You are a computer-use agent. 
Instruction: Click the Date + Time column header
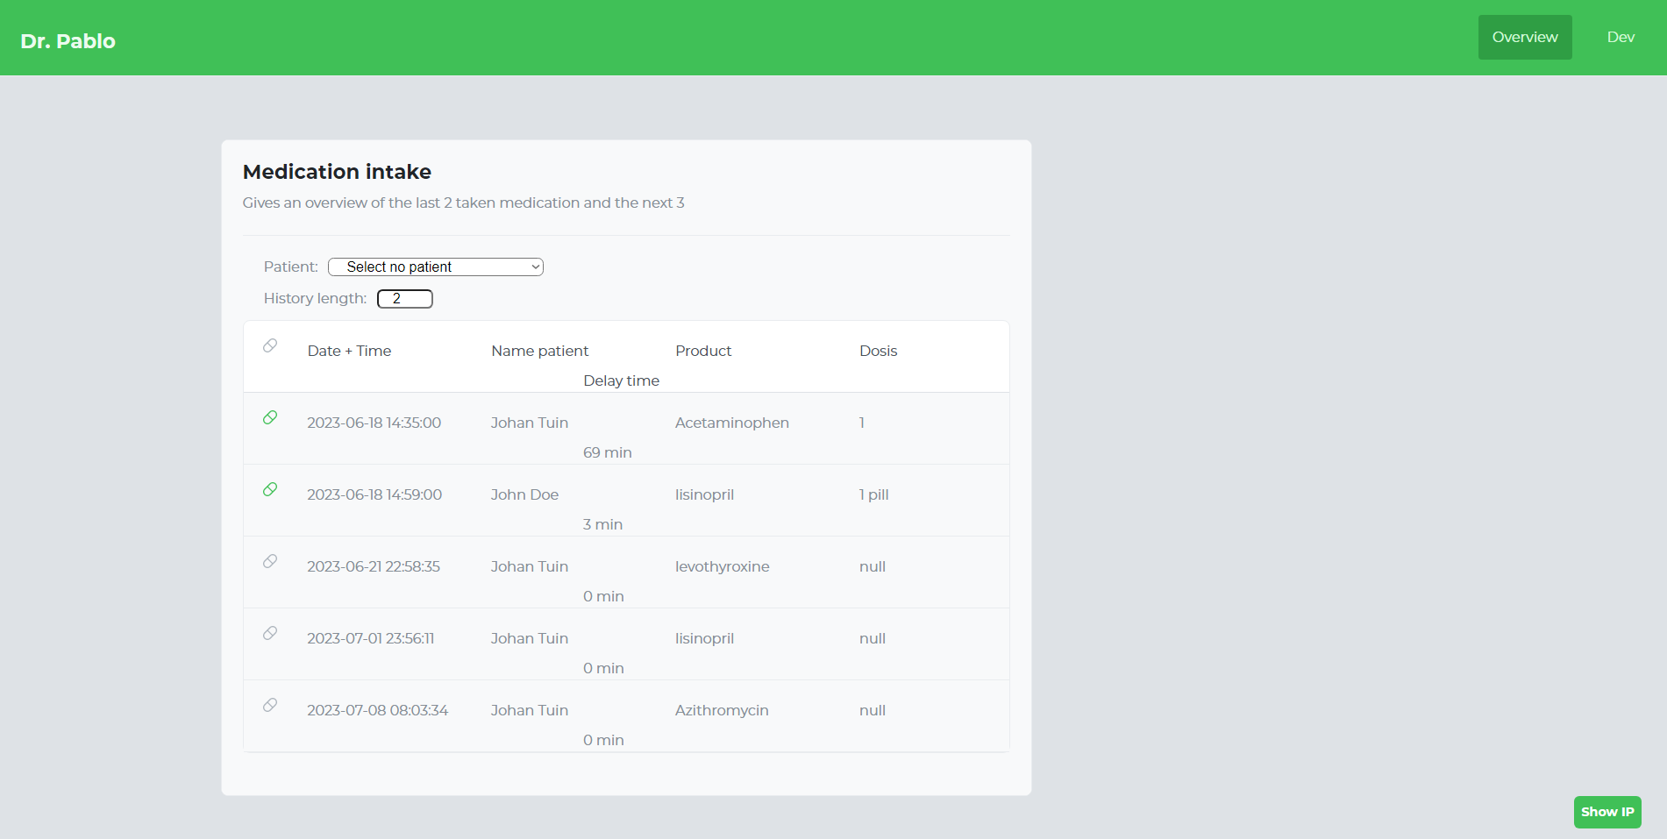(349, 351)
